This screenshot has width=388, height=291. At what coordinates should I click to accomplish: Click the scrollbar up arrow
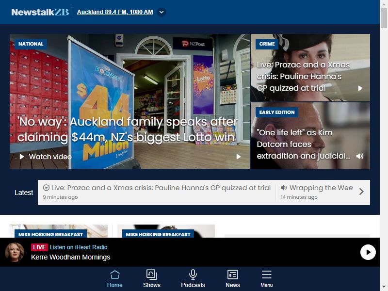point(384,4)
